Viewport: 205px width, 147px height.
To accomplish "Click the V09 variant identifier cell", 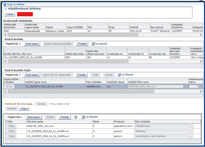I will click(96, 57).
